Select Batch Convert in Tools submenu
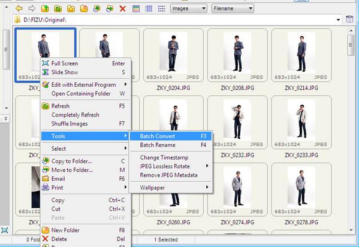This screenshot has width=359, height=247. 171,136
